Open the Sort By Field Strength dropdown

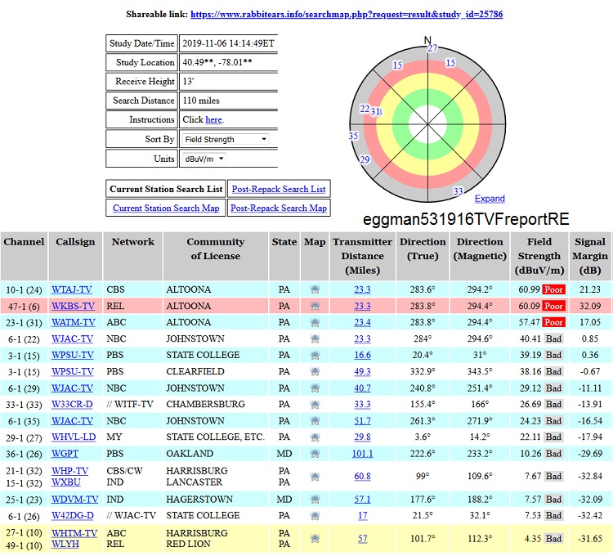point(226,140)
